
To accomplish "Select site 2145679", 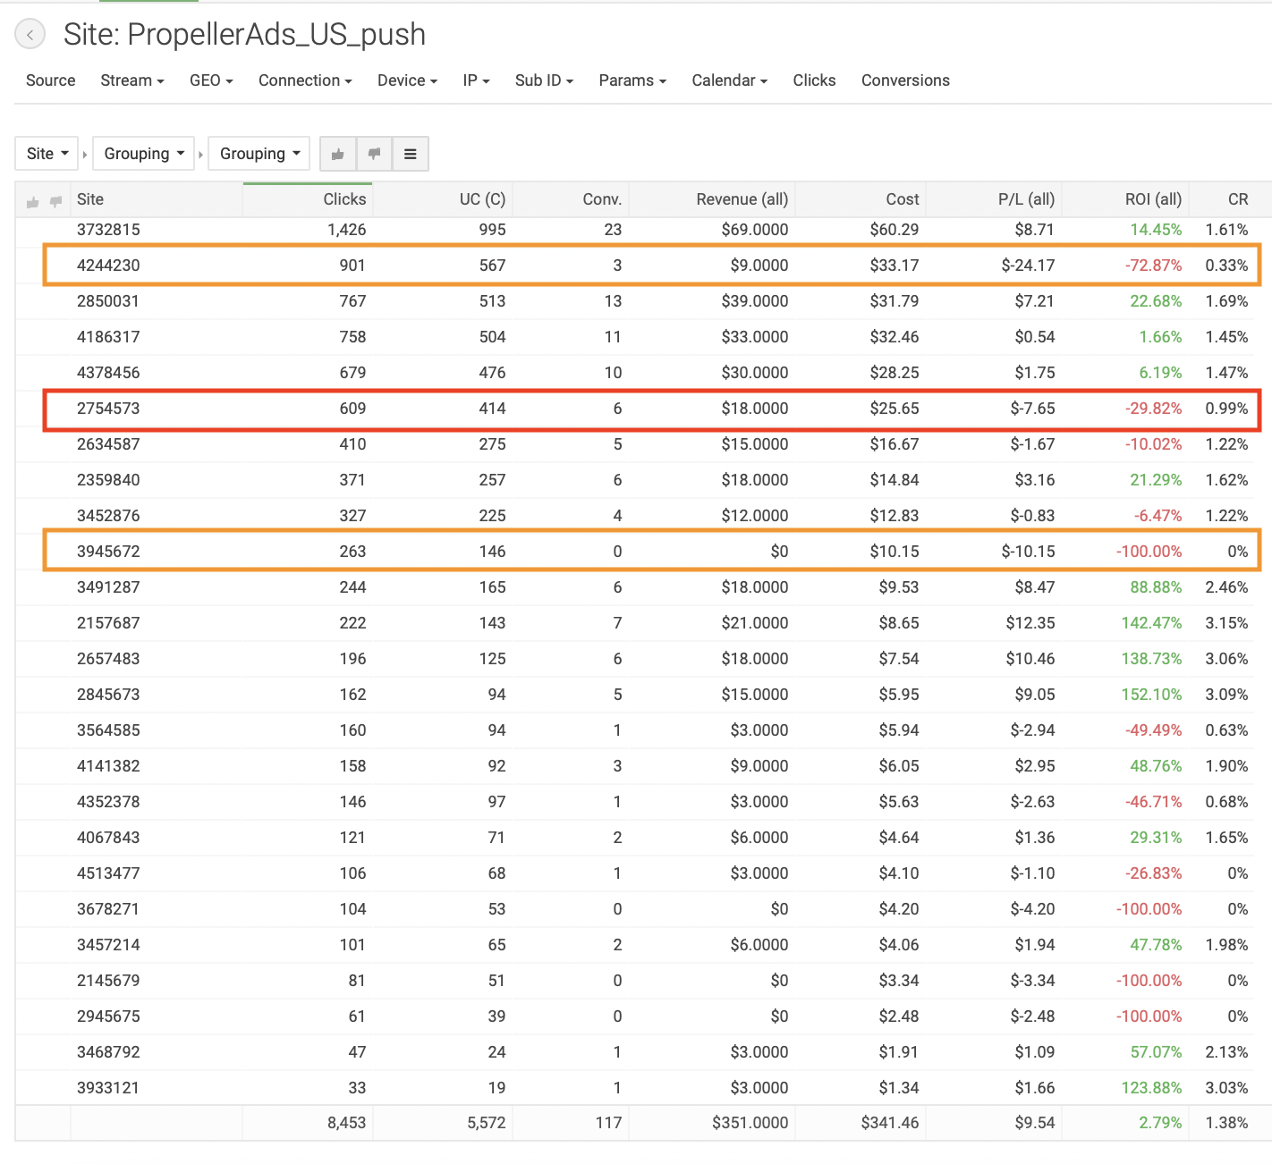I will [108, 981].
